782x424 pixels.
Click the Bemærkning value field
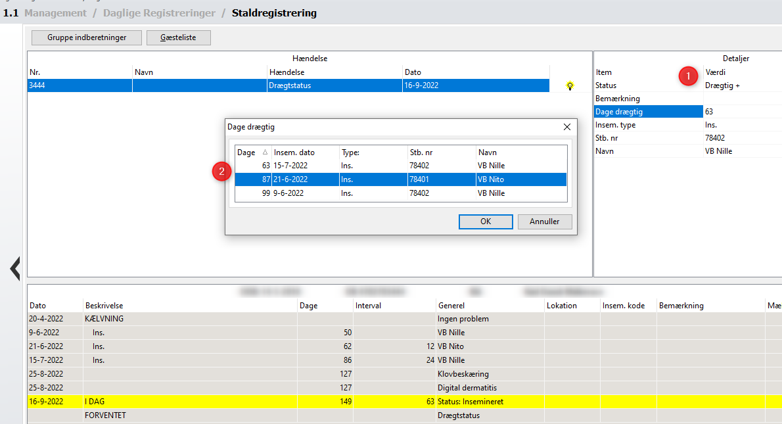743,99
